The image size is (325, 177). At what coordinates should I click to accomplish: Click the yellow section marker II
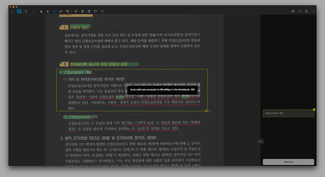pos(64,64)
